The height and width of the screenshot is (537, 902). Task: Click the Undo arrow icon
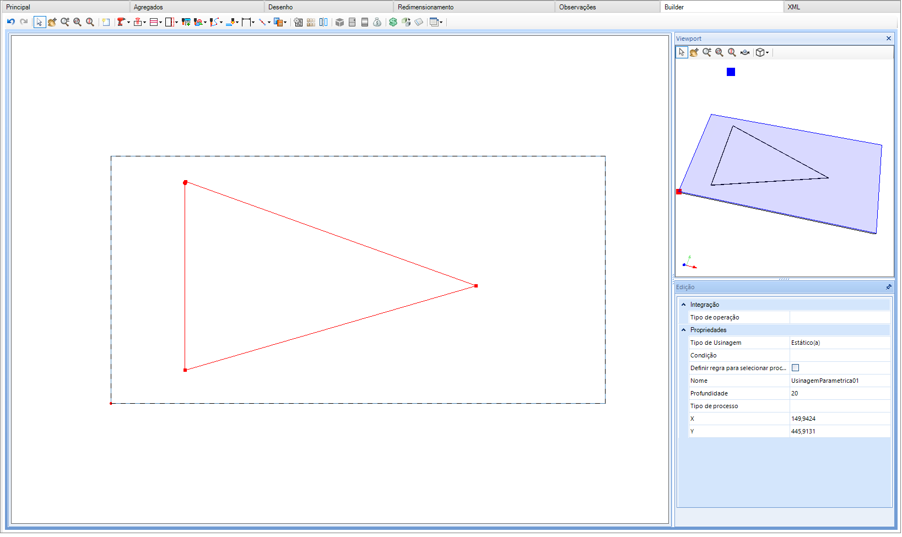coord(10,22)
